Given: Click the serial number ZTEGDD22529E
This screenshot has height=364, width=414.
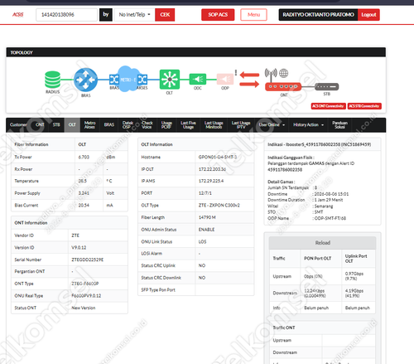Looking at the screenshot, I should click(88, 260).
